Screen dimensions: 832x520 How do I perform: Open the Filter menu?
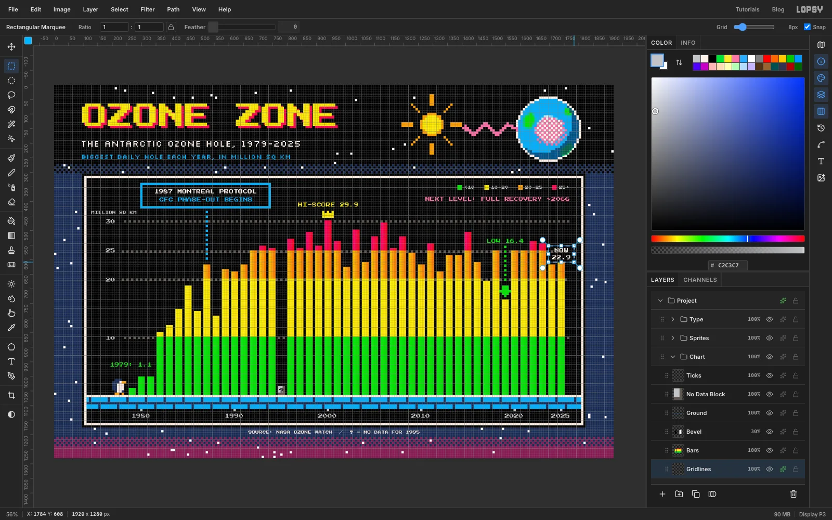coord(148,9)
